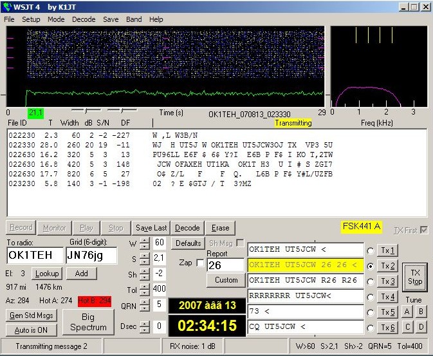Adjust the W value stepper
This screenshot has height=356, width=433.
(x=145, y=243)
